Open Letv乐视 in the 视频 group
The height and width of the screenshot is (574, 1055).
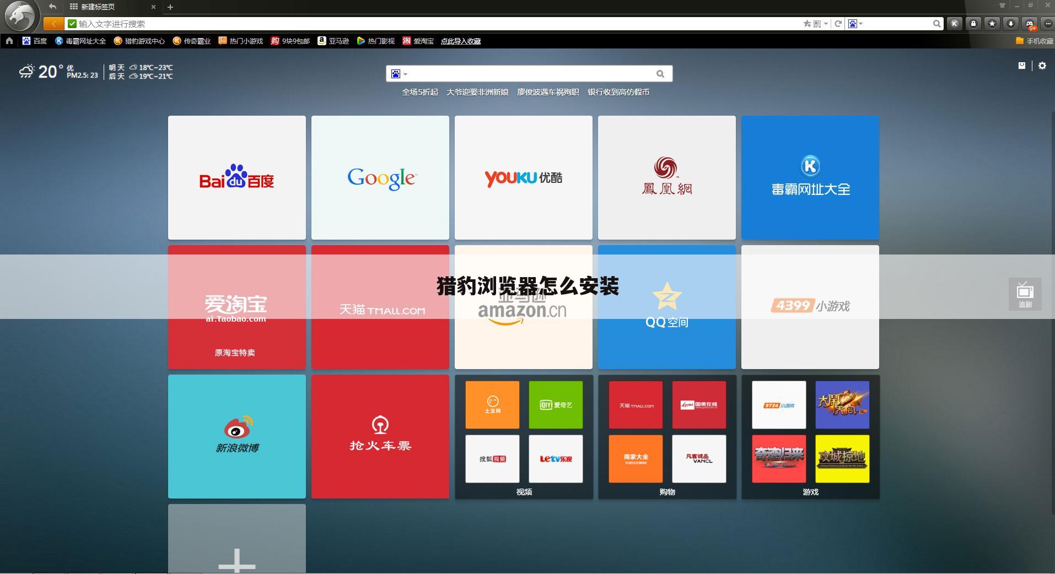click(556, 459)
